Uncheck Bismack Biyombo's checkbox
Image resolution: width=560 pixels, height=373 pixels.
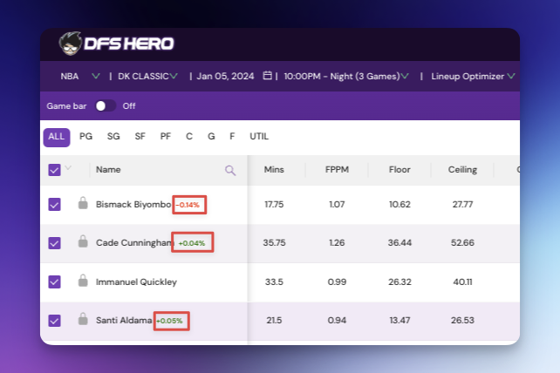tap(54, 205)
